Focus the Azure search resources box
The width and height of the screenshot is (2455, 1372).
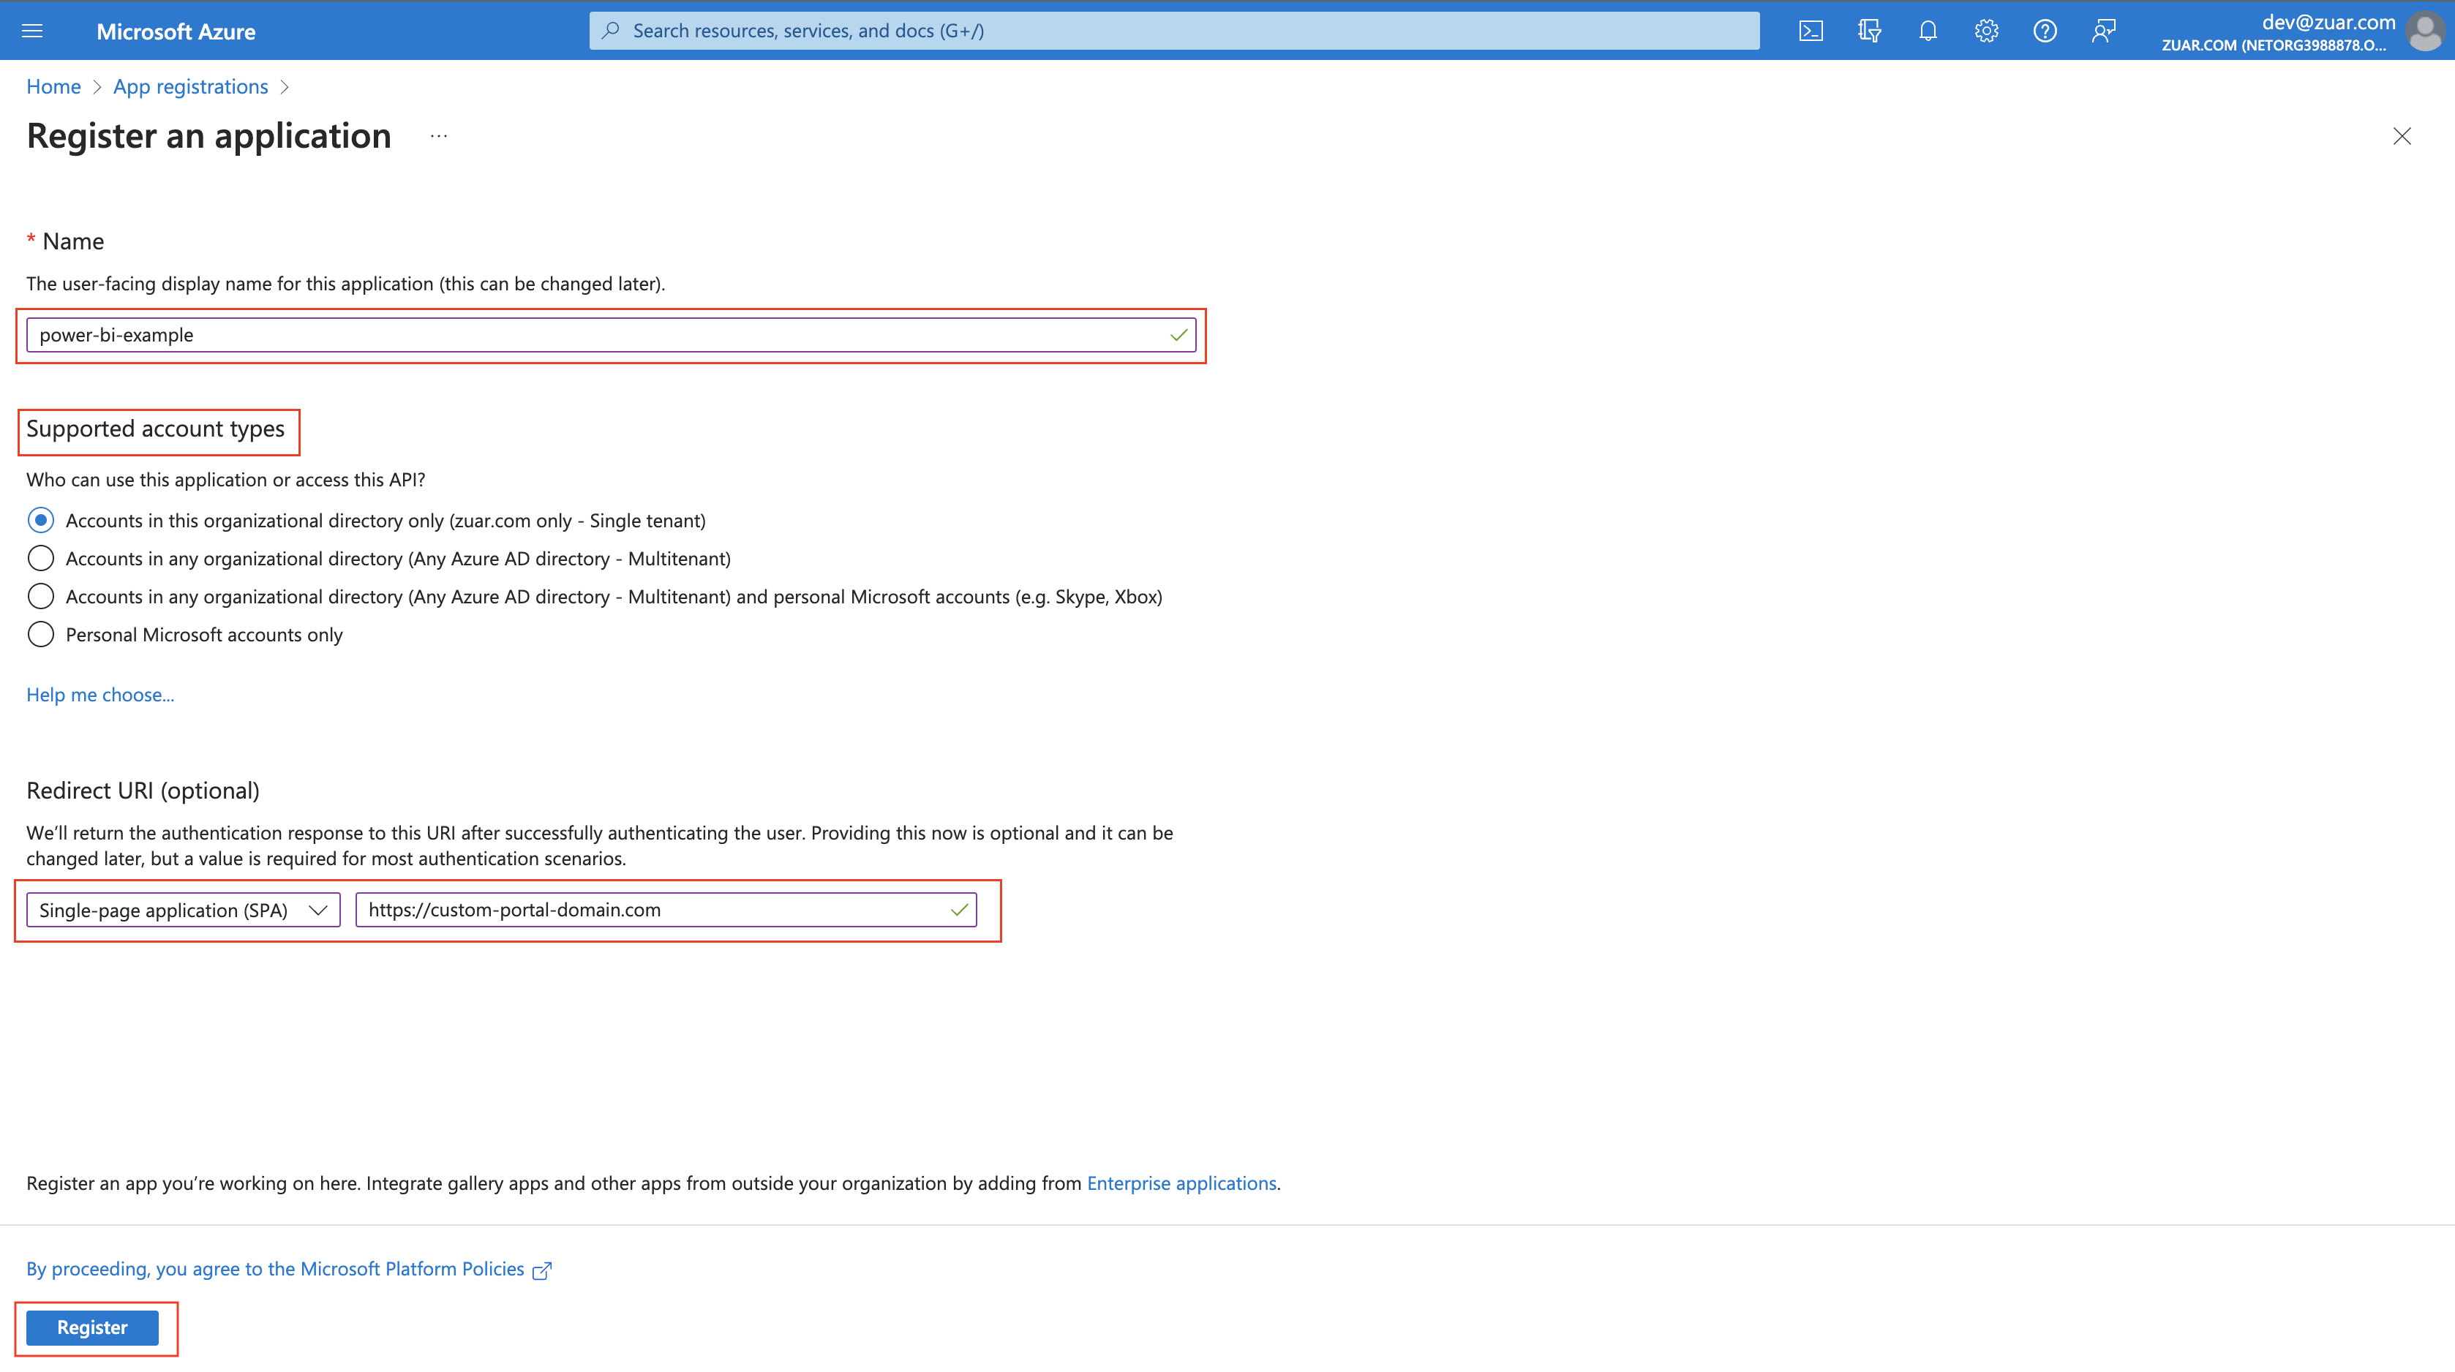click(x=1174, y=31)
